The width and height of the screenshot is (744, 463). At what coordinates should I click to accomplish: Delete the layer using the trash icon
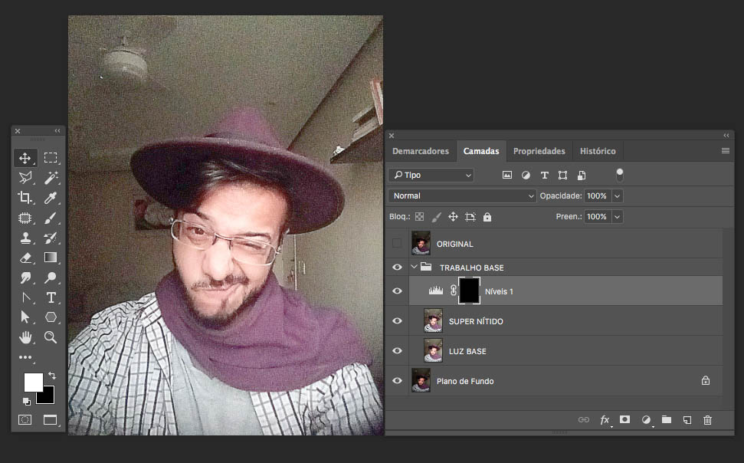tap(707, 419)
